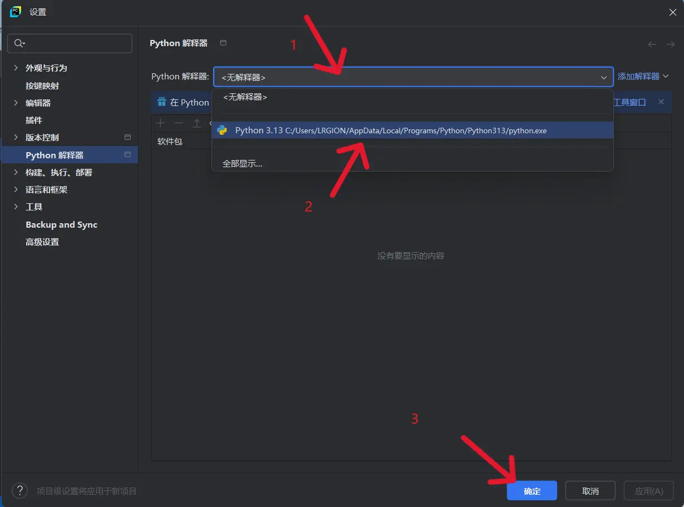684x507 pixels.
Task: Click the forward navigation arrow
Action: point(671,44)
